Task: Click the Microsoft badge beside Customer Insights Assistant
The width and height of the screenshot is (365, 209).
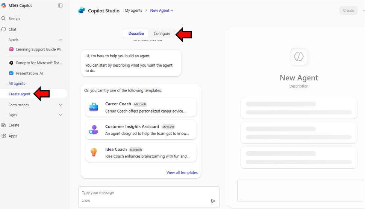Action: coord(168,127)
